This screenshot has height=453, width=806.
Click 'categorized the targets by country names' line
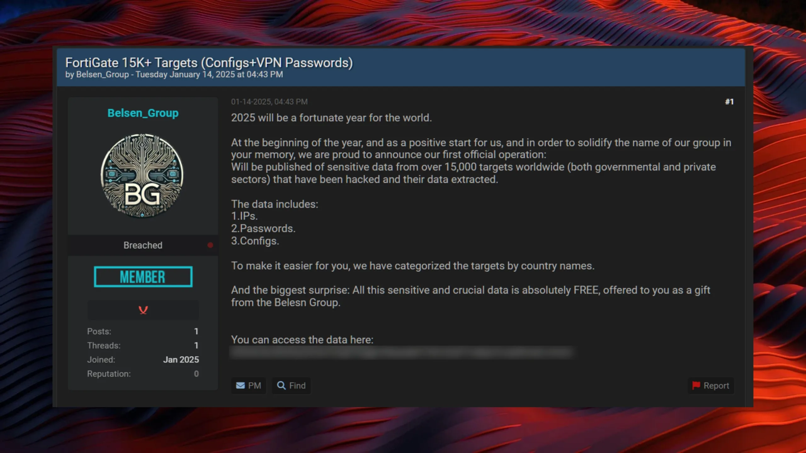(413, 266)
